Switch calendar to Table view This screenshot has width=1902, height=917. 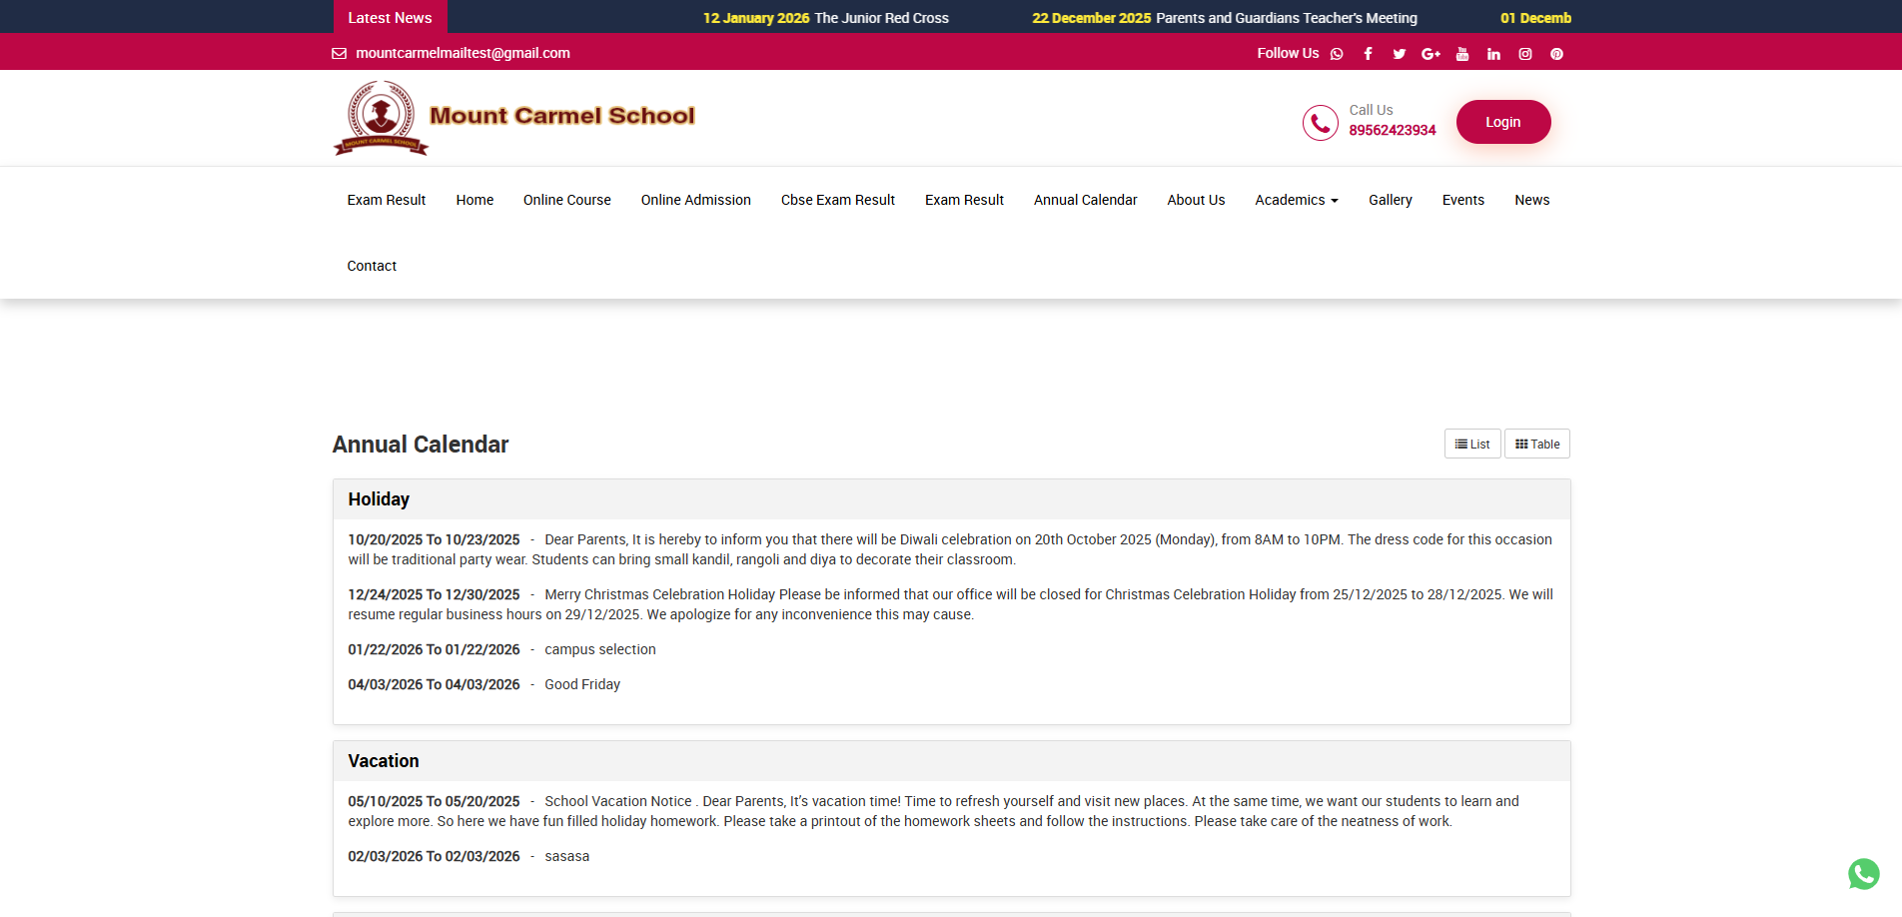(1537, 445)
